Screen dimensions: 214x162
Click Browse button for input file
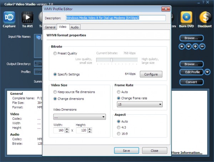tap(191, 38)
